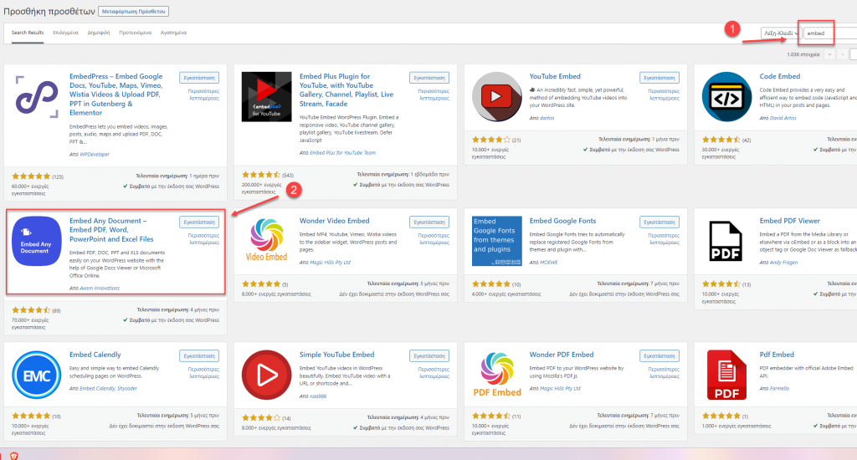857x460 pixels.
Task: Open the Embed Plus Plugin for YouTube title
Action: (x=346, y=90)
